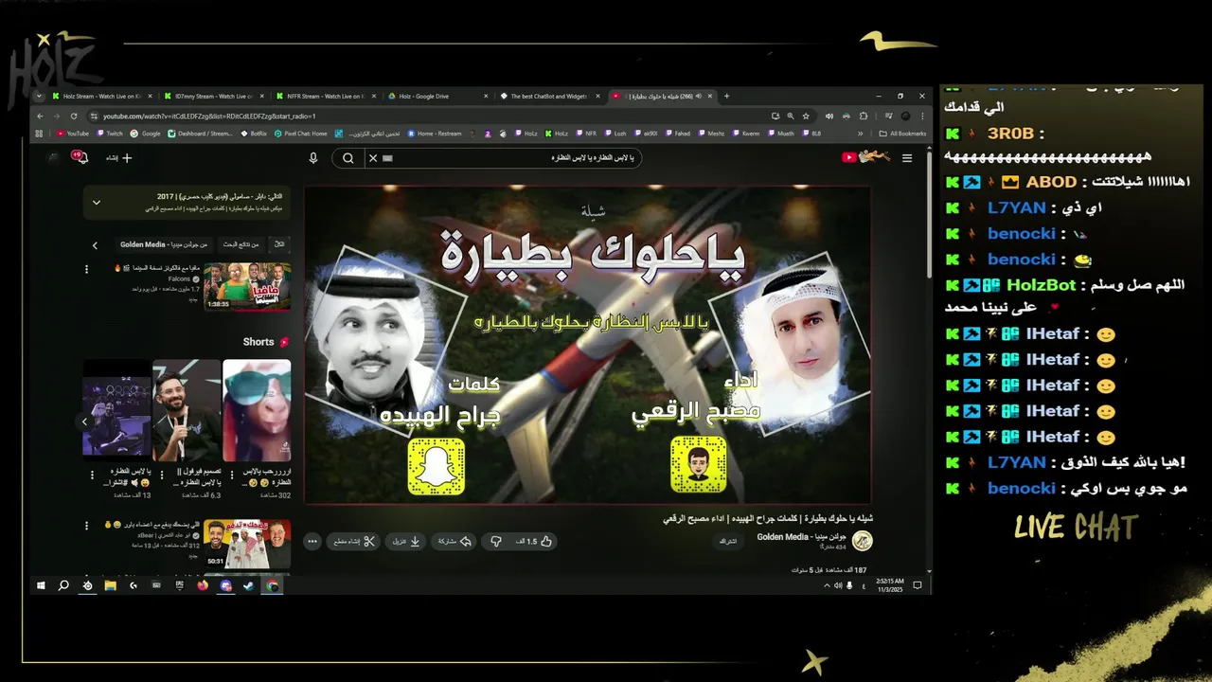This screenshot has height=682, width=1212.
Task: Open the middle Short with smiling man
Action: 187,409
